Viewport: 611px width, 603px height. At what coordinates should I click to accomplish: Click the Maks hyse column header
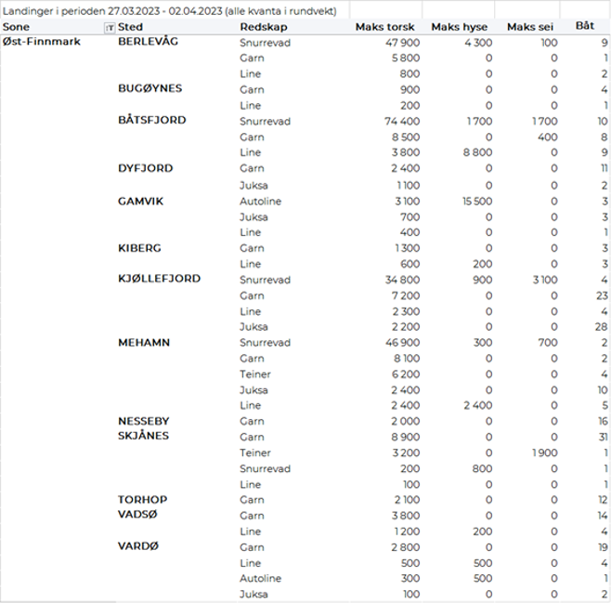461,27
